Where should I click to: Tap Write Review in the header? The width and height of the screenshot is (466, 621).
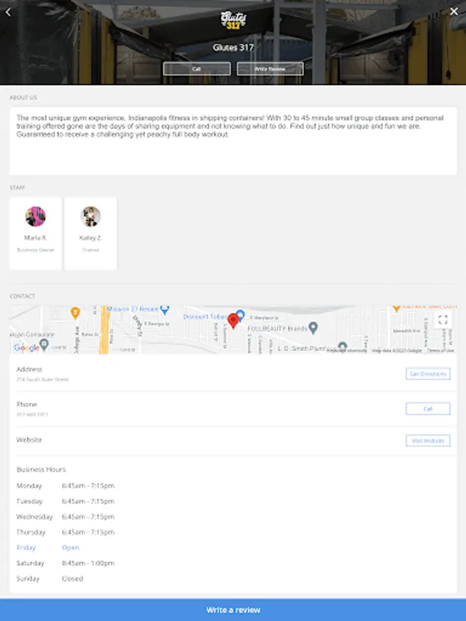[270, 68]
